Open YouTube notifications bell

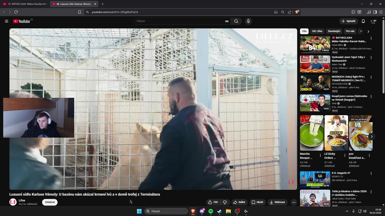[x=363, y=21]
